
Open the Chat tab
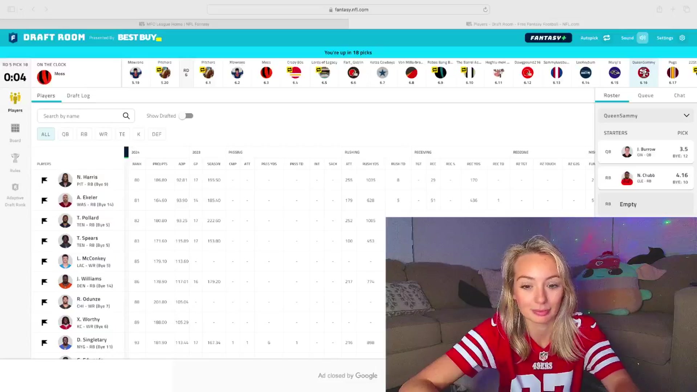click(x=680, y=95)
